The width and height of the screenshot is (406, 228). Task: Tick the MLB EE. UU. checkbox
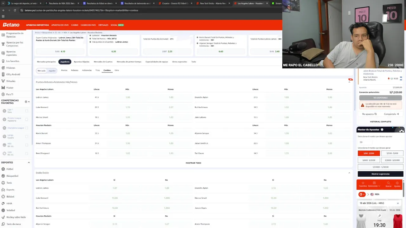coord(27,153)
